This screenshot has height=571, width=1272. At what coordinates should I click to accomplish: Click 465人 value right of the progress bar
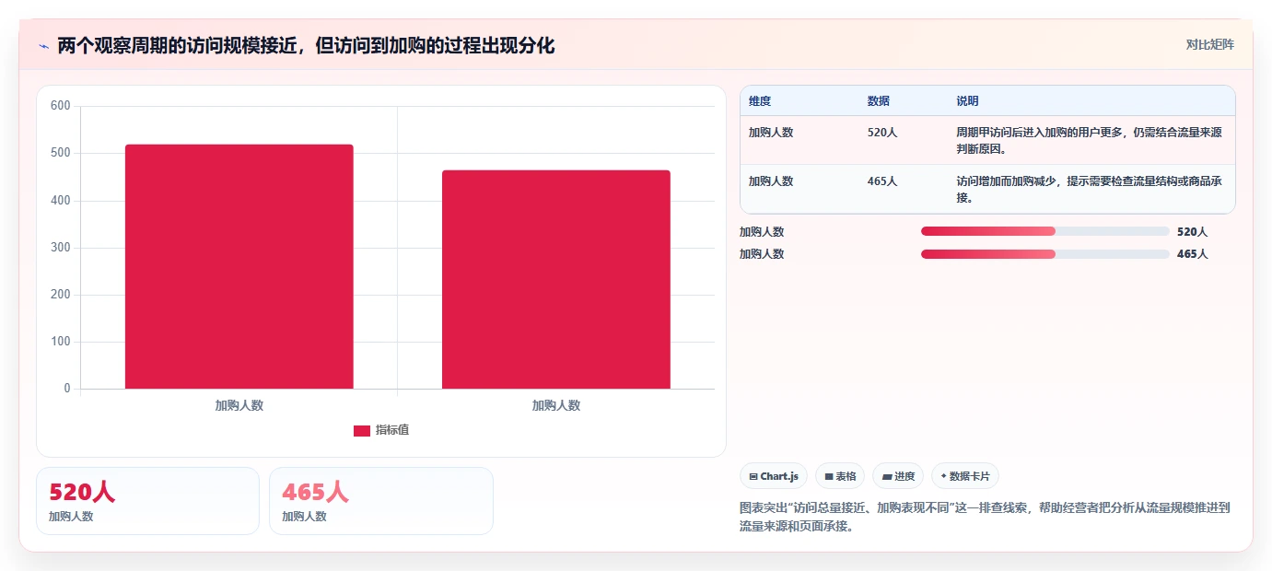tap(1192, 254)
